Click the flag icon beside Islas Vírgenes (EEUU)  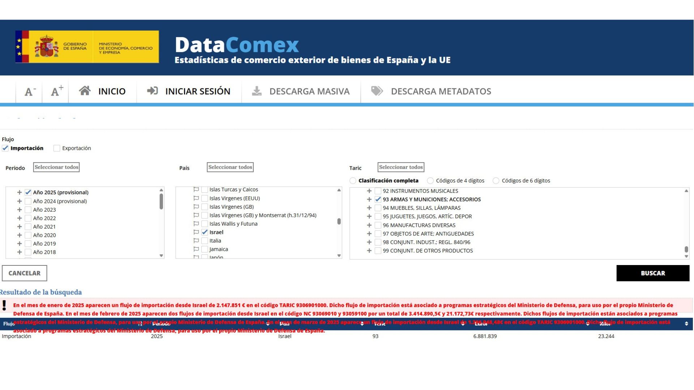(x=196, y=198)
